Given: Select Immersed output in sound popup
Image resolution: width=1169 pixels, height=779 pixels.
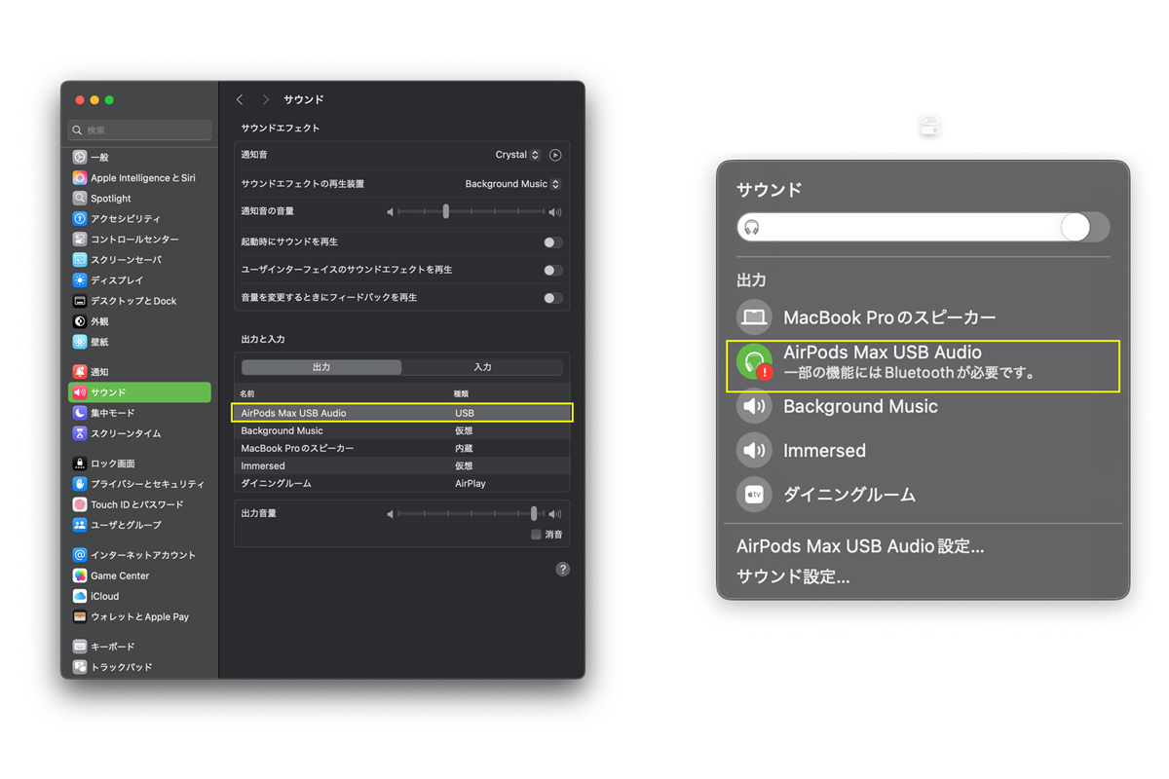Looking at the screenshot, I should point(924,450).
